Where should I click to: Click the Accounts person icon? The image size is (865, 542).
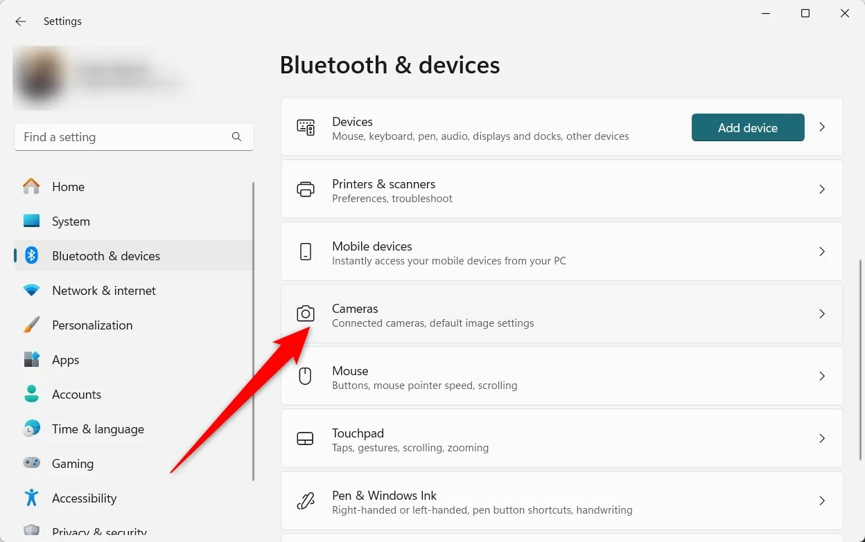pyautogui.click(x=31, y=394)
